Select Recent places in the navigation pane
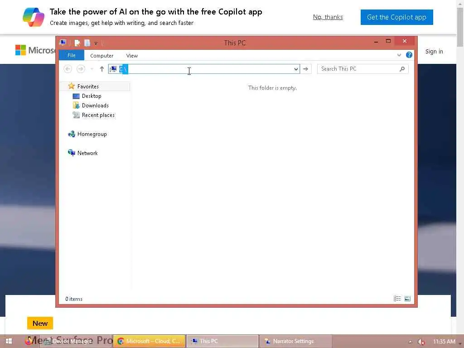Screen dimensions: 464x348 [98, 115]
